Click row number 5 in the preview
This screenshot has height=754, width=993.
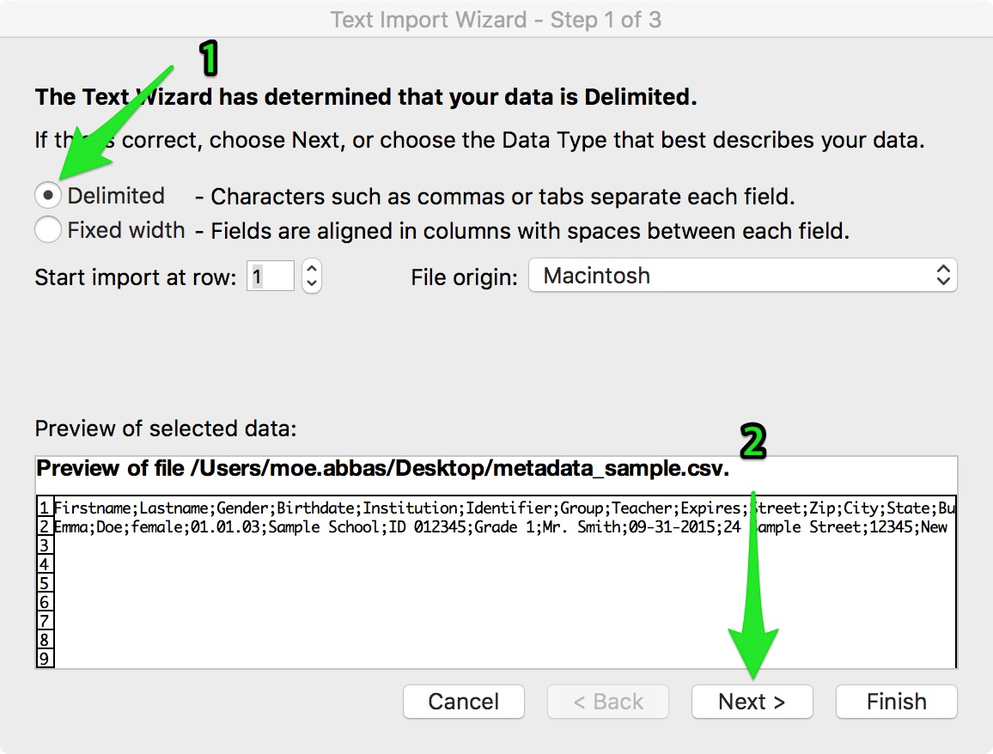(x=45, y=583)
